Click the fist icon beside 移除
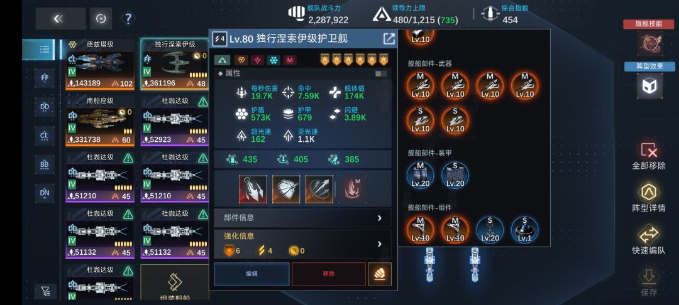 pyautogui.click(x=379, y=274)
